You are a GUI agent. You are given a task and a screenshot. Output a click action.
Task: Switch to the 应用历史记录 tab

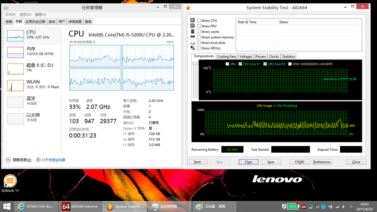(x=35, y=22)
